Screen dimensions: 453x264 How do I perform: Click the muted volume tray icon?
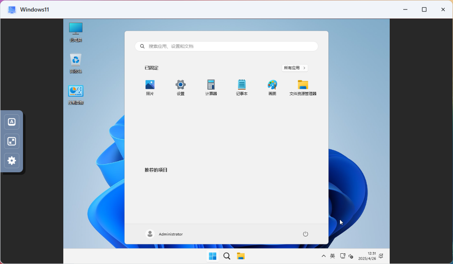(x=351, y=256)
